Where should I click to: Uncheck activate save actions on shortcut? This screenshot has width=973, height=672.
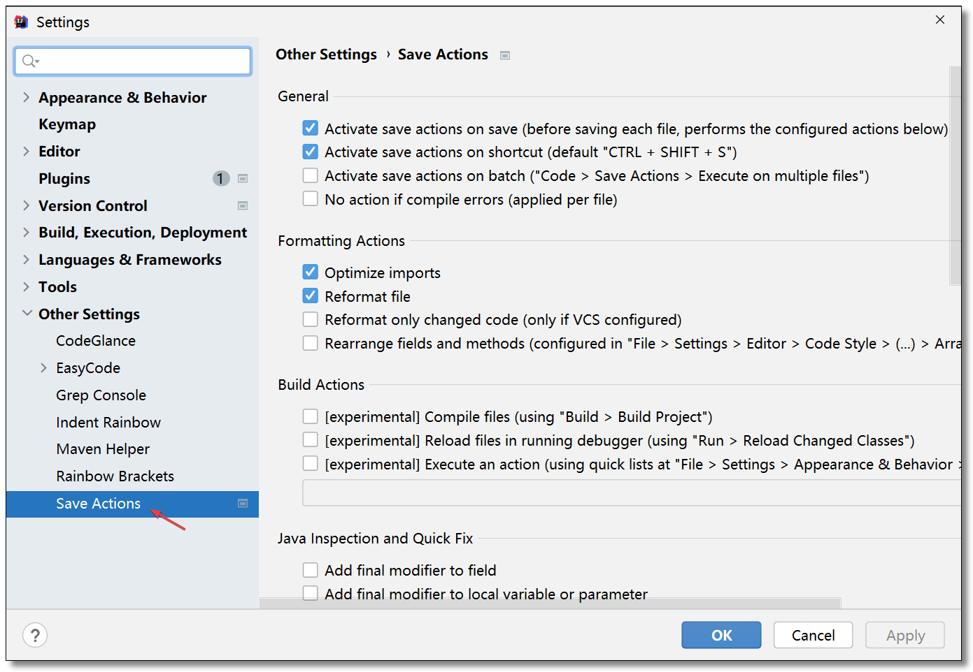(311, 152)
